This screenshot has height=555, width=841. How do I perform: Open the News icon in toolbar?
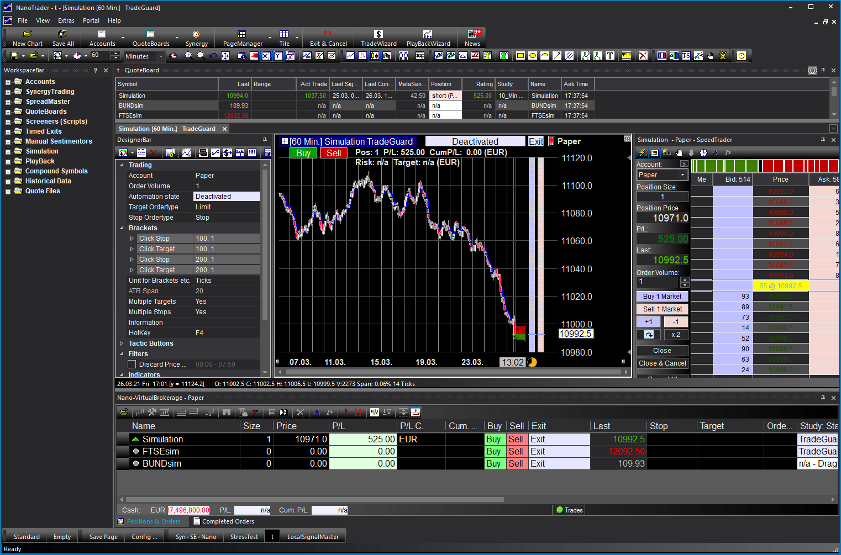click(x=472, y=38)
